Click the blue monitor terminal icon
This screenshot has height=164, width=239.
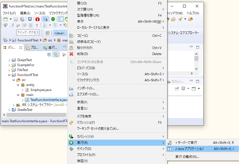coord(30,19)
